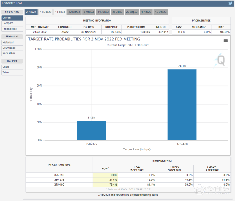Click the ZQX2 contract cell
The height and width of the screenshot is (201, 235).
coord(65,32)
